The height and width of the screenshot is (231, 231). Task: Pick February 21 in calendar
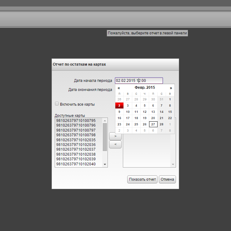[x=162, y=118]
